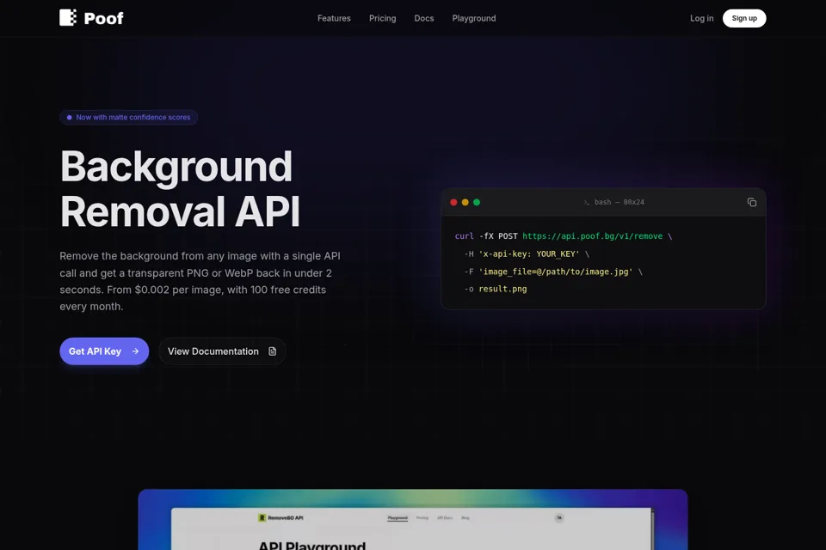
Task: Click the Poof logo icon
Action: (x=68, y=17)
